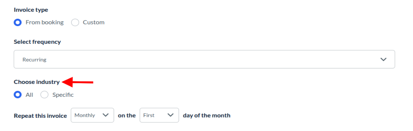The width and height of the screenshot is (413, 131).
Task: Click the day of the month text
Action: click(x=206, y=116)
